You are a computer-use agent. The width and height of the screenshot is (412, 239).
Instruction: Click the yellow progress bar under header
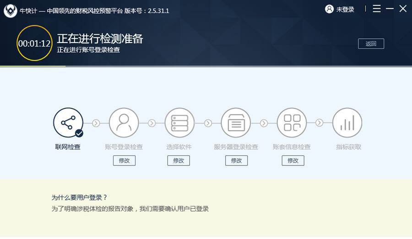pos(33,66)
